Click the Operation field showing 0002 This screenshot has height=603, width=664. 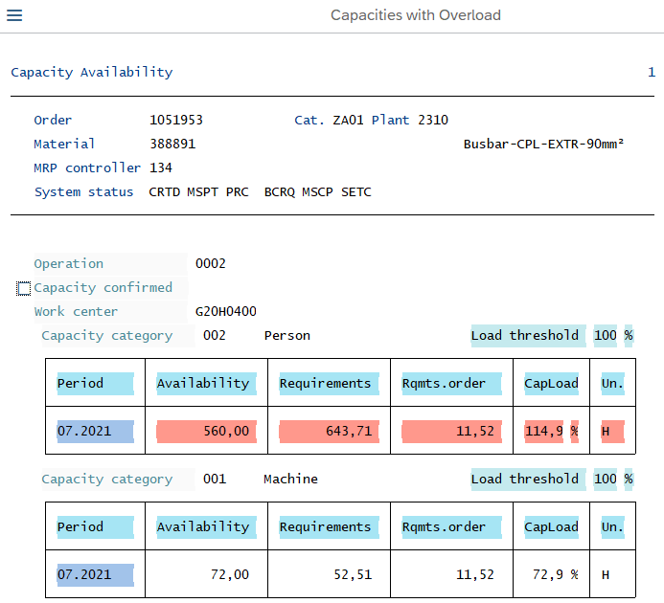[211, 264]
